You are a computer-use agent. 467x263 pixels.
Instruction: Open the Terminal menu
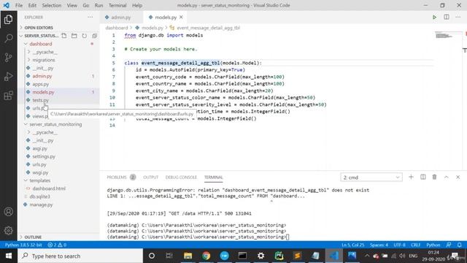117,5
